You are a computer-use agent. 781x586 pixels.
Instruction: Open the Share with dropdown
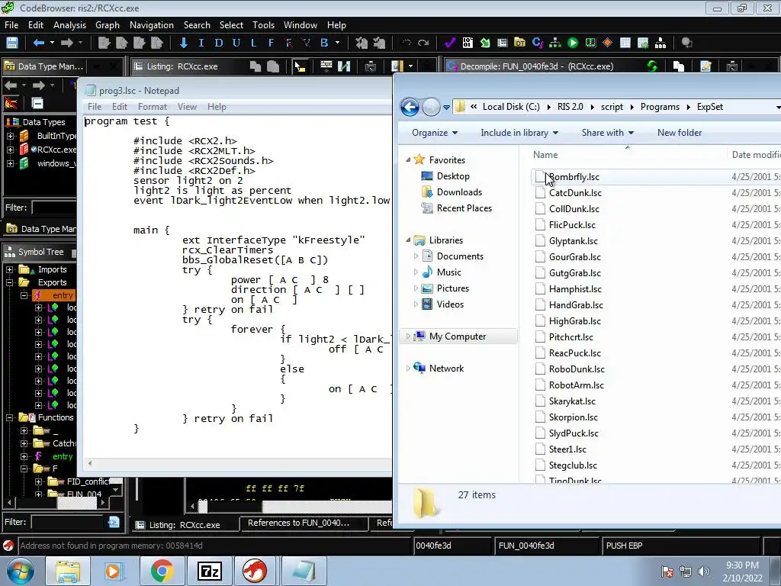coord(607,133)
